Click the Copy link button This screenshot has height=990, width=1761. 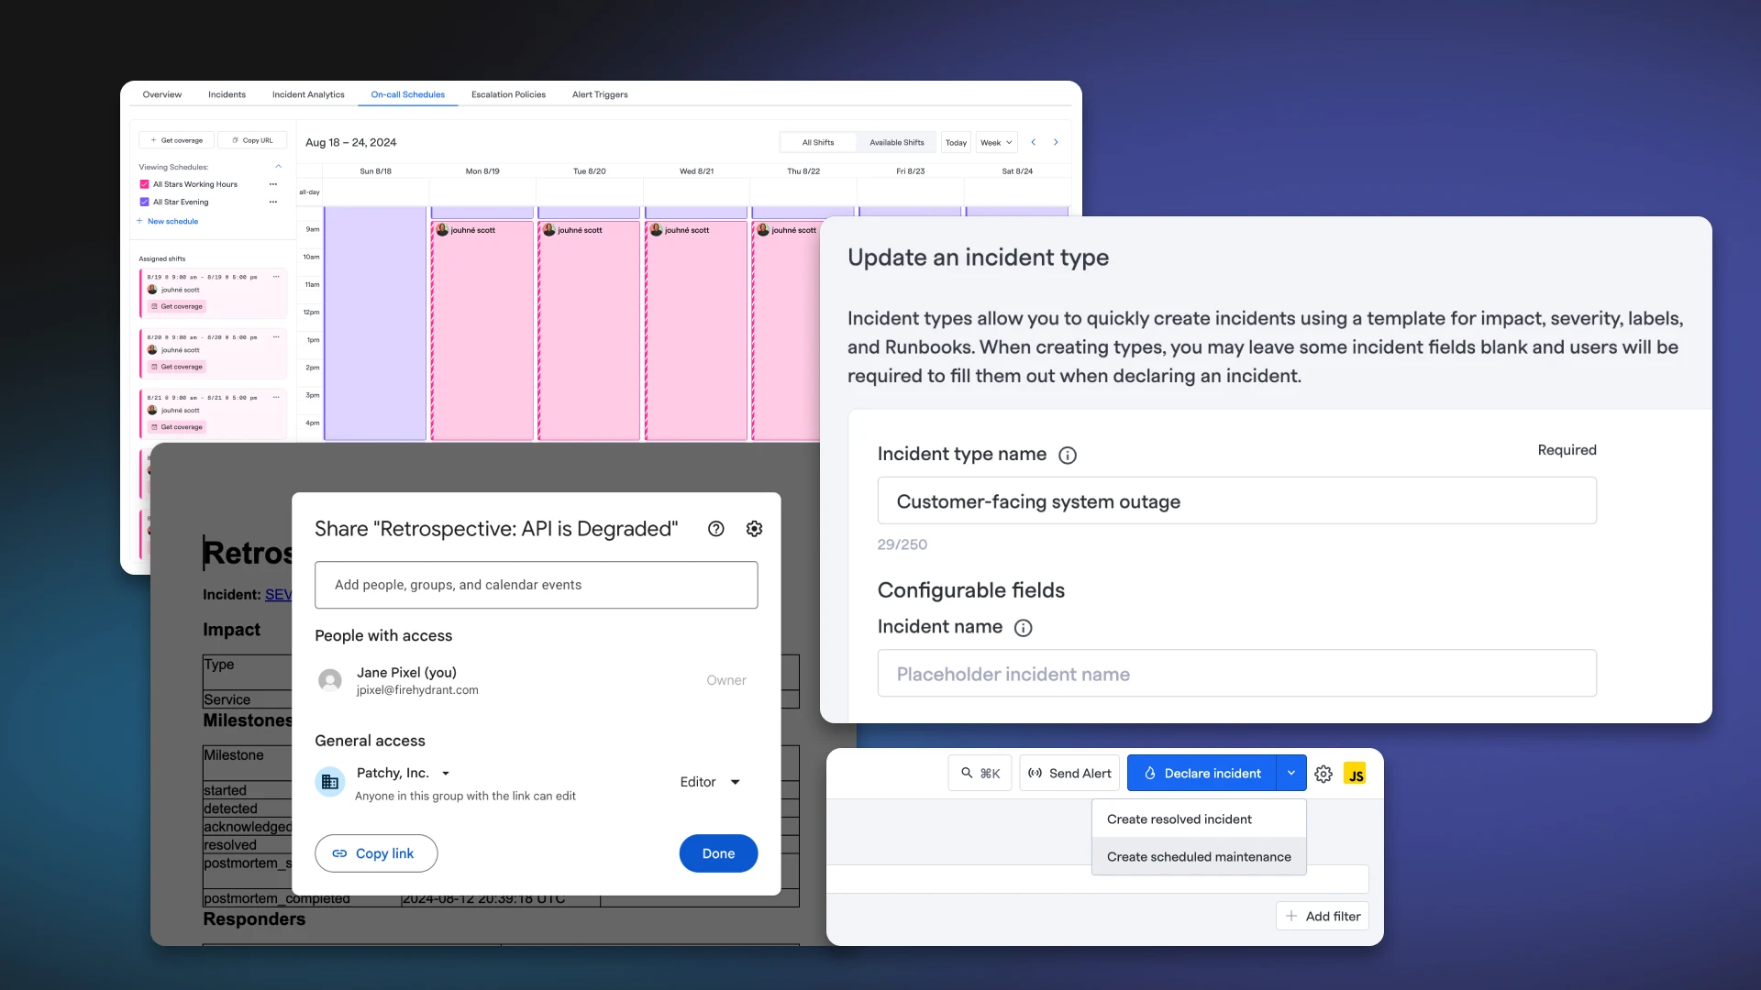tap(375, 853)
